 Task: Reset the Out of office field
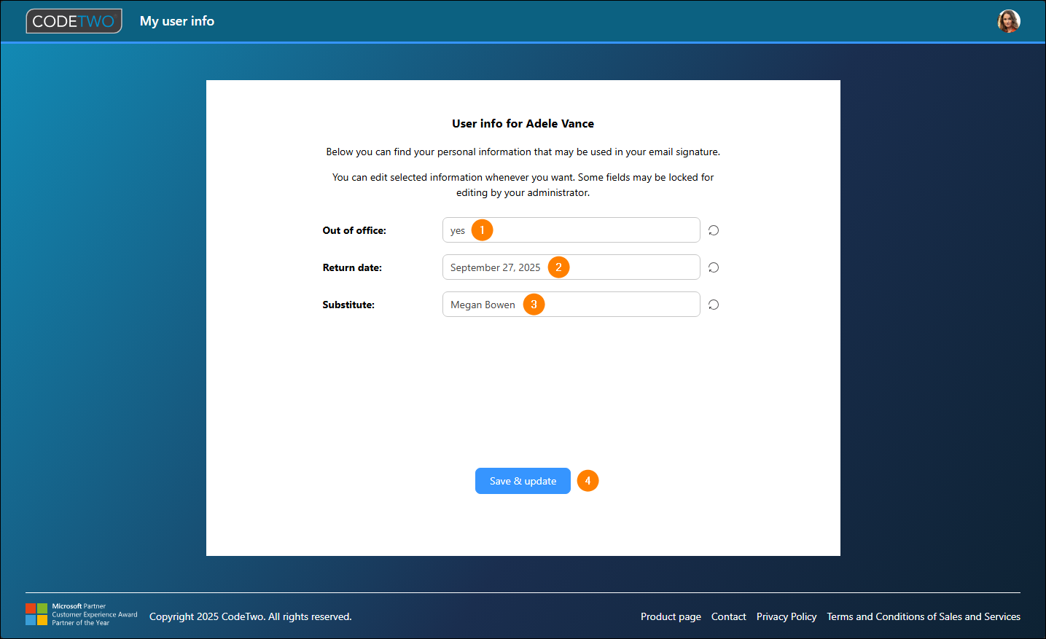pos(714,230)
